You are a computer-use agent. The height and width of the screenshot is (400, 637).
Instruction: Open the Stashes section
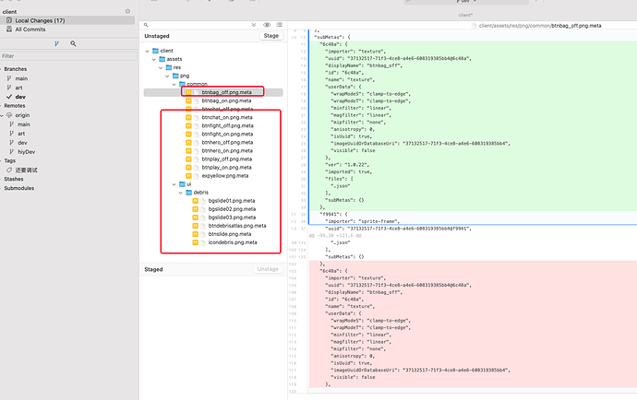click(x=14, y=179)
